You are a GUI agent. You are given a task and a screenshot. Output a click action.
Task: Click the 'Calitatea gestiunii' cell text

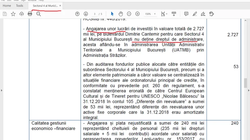[49, 123]
